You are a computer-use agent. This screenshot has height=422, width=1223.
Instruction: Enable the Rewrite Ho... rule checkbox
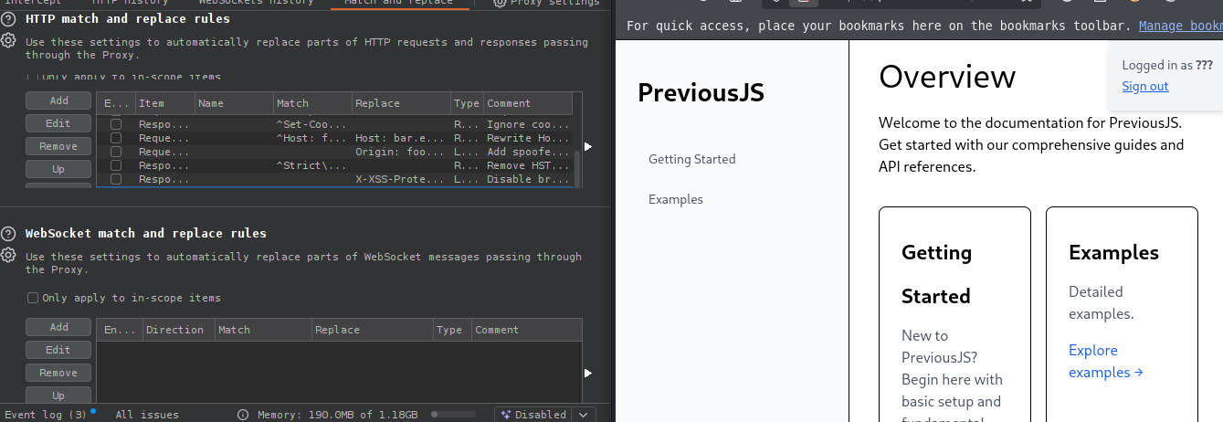tap(116, 138)
